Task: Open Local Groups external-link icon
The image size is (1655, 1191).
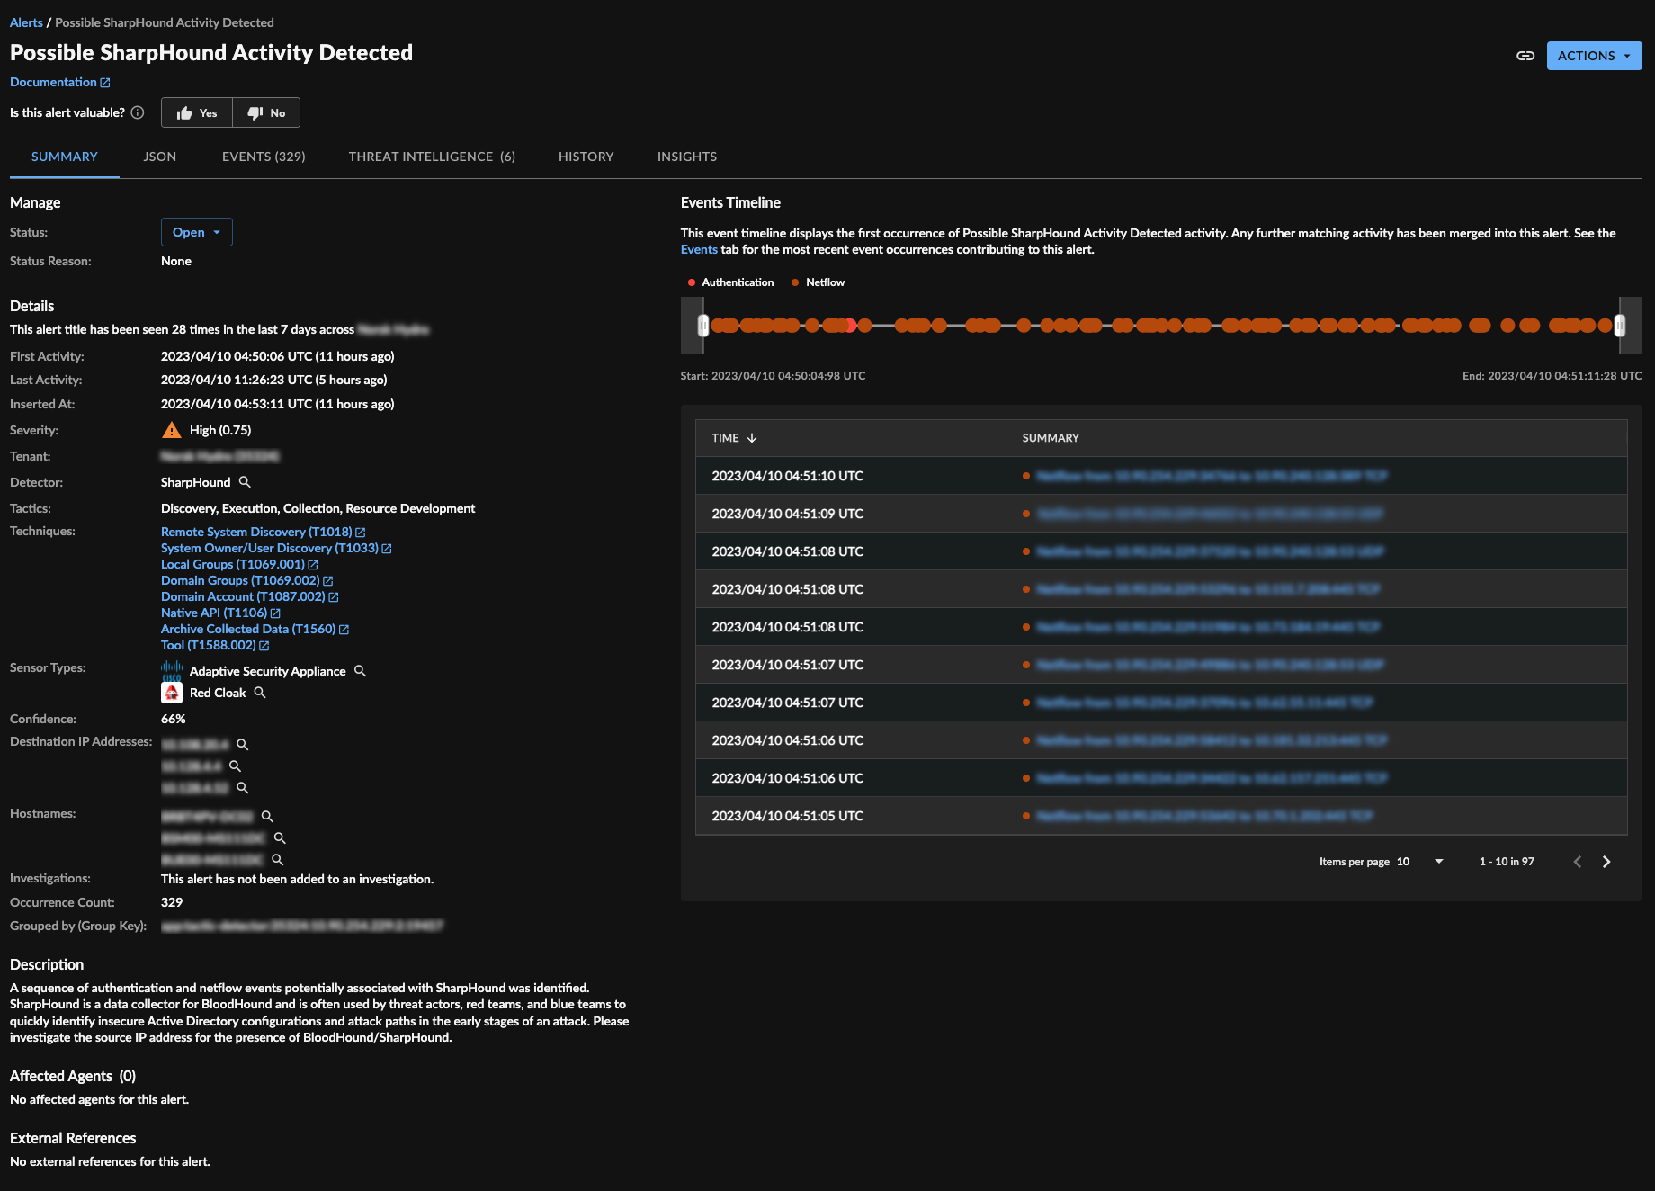Action: coord(313,565)
